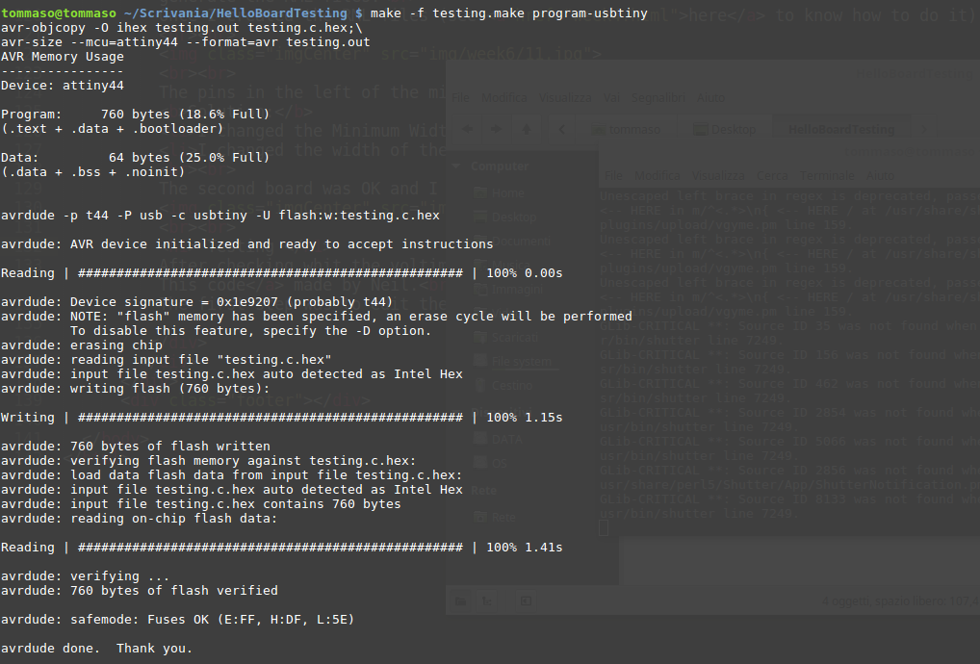The height and width of the screenshot is (664, 980).
Task: Show places view in the sidebar footer
Action: (462, 601)
